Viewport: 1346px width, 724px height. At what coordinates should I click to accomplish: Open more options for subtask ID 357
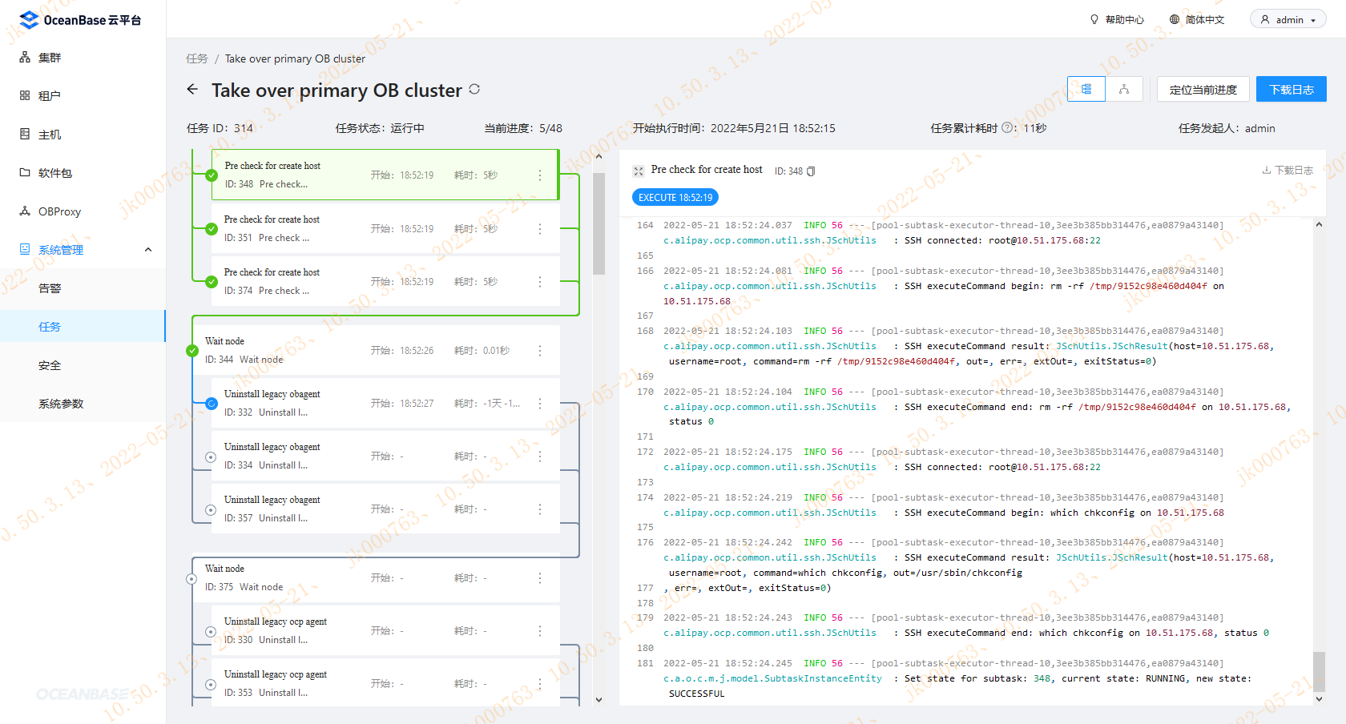[540, 509]
